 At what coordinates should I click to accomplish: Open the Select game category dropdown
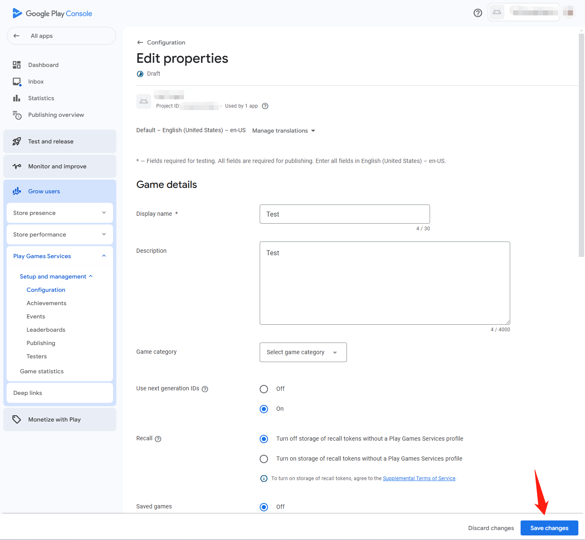(x=303, y=352)
